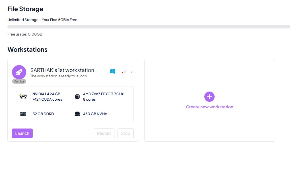Viewport: 290px width, 178px height.
Task: Click the 32 GB DDRD memory label
Action: coord(43,114)
